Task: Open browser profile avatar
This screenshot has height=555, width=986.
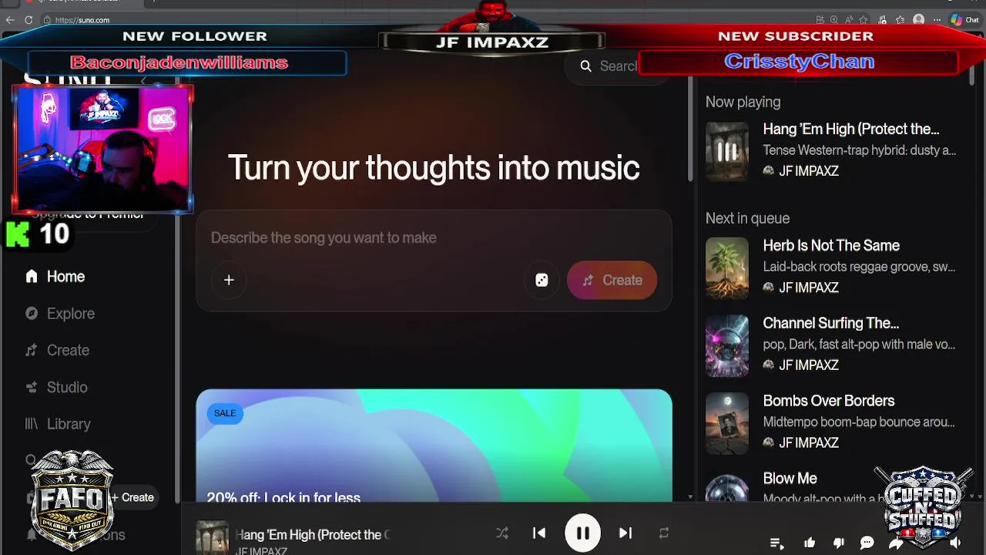Action: [x=918, y=20]
